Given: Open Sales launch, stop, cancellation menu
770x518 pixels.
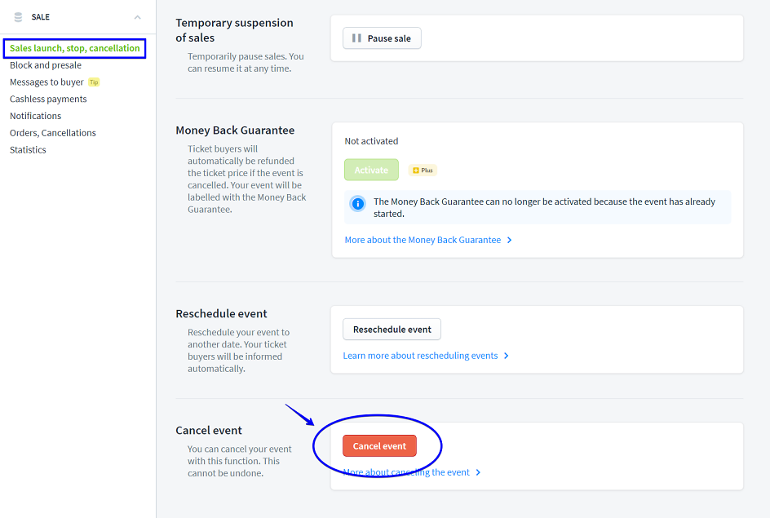Looking at the screenshot, I should (x=74, y=48).
